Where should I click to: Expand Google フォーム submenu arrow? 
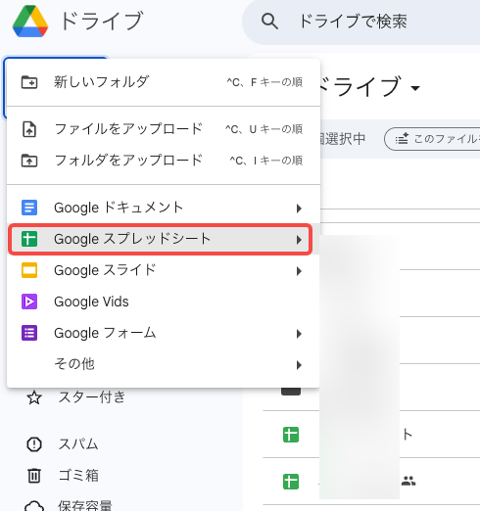click(299, 334)
